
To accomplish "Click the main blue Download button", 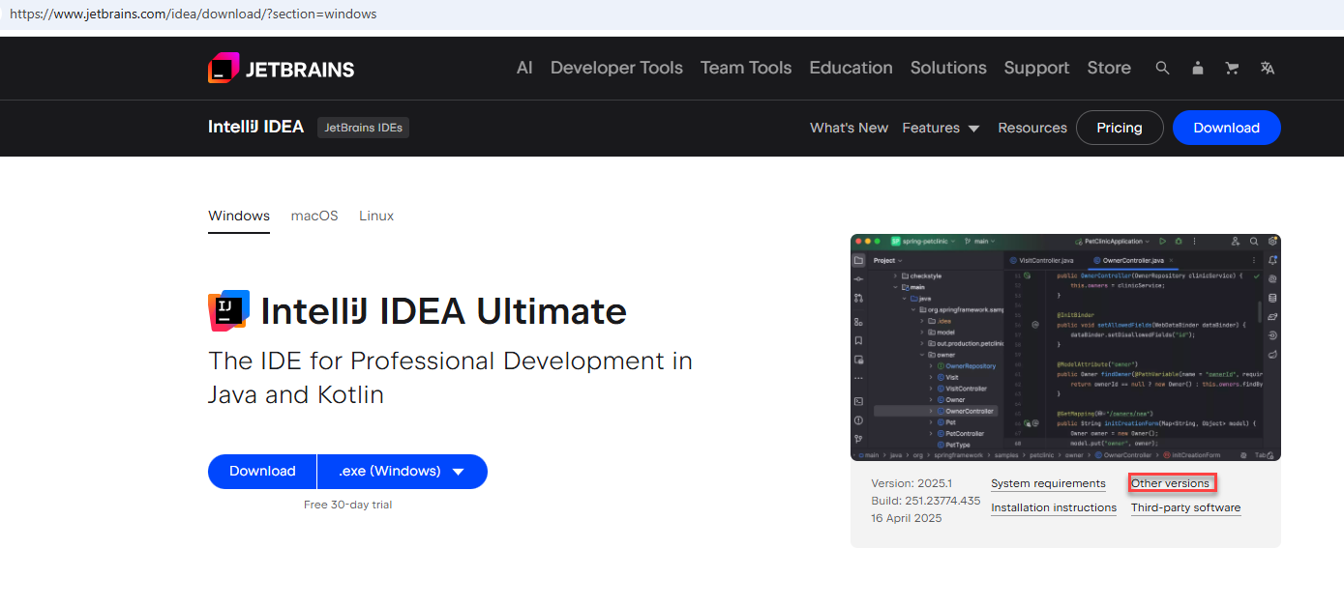I will (x=262, y=472).
